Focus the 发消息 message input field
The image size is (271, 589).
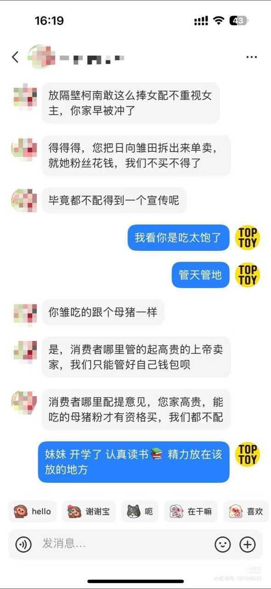[124, 544]
